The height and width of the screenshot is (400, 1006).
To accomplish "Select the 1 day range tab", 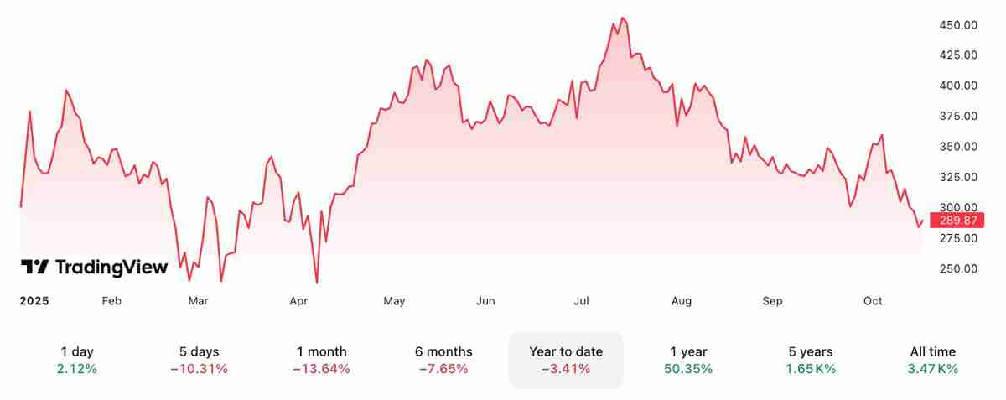I will coord(78,361).
